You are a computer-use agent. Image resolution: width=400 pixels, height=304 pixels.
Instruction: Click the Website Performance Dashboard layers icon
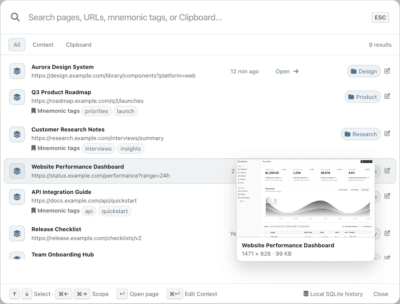tap(17, 171)
